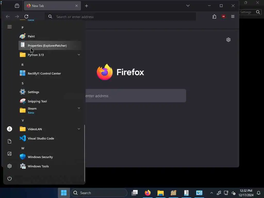Expand the Steam folder chevron
264x198 pixels.
click(79, 108)
